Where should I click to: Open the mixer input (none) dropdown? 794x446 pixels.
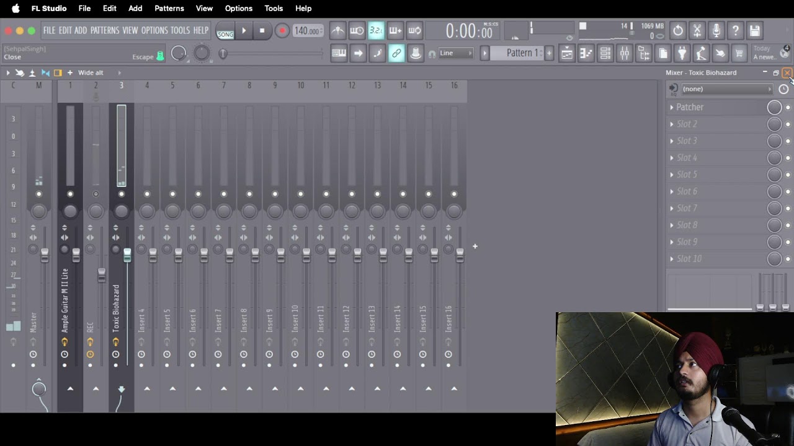tap(726, 89)
